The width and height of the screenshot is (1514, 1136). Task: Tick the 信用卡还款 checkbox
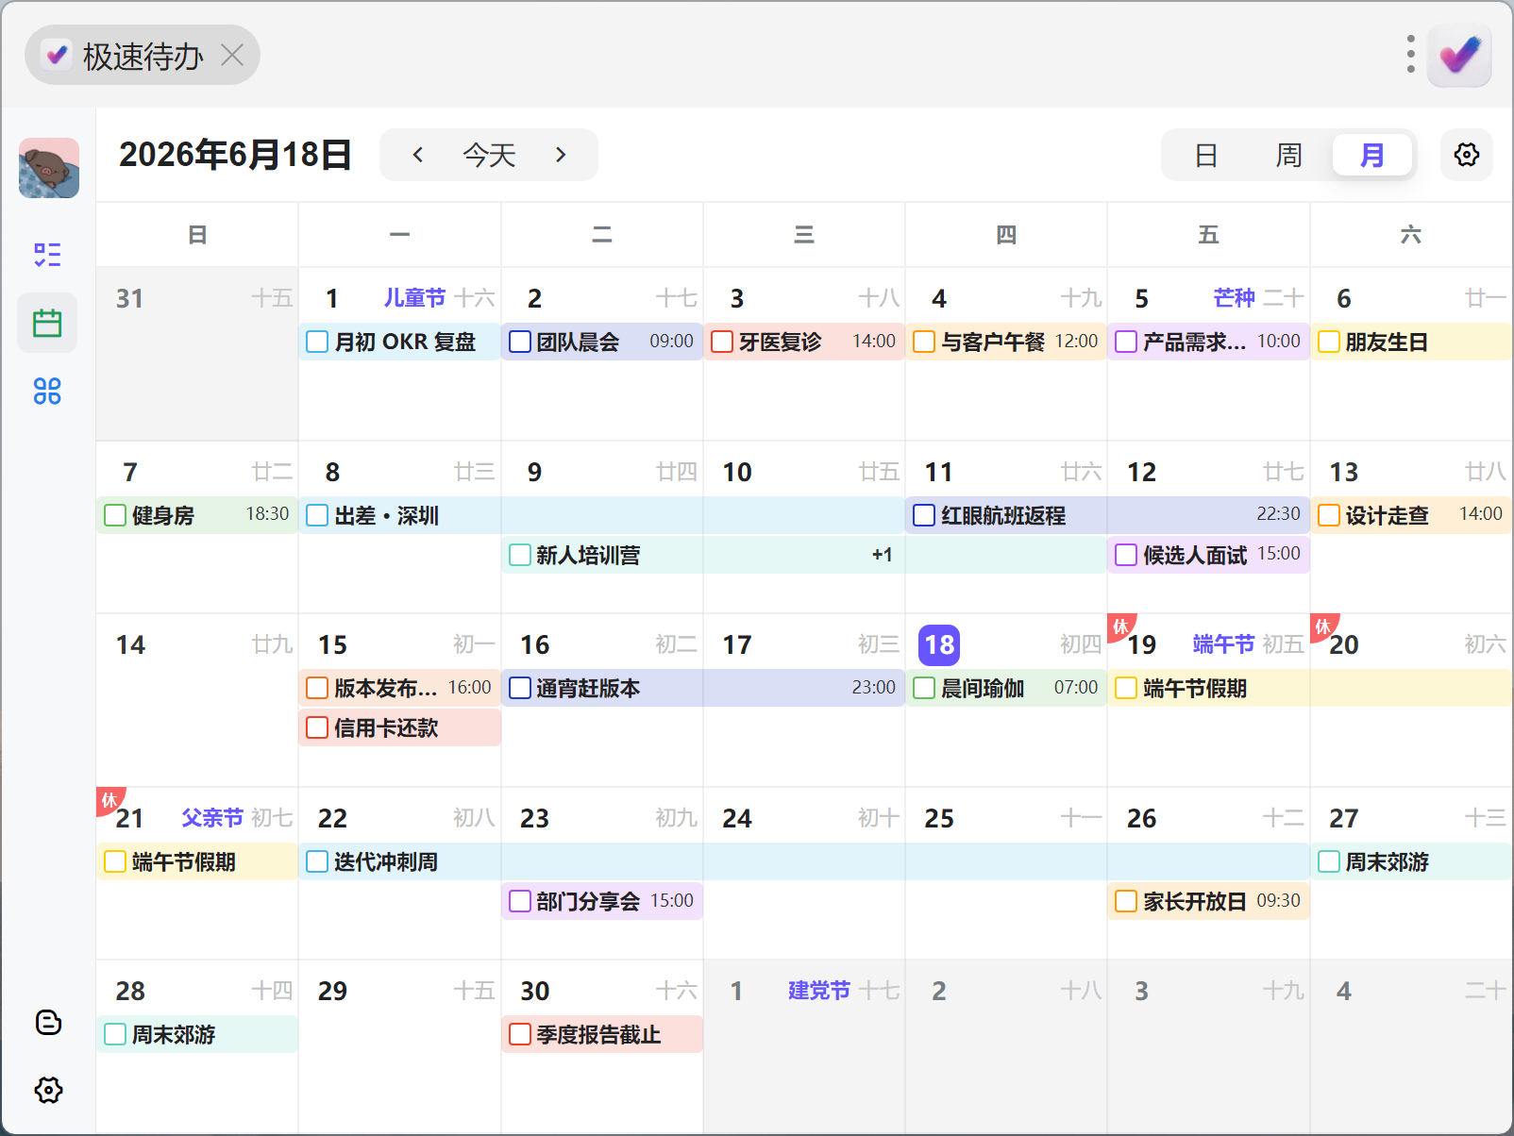point(317,727)
